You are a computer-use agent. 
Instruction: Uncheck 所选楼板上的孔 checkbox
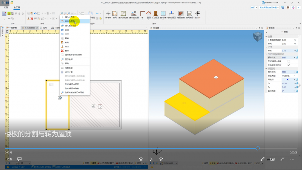tap(289, 65)
